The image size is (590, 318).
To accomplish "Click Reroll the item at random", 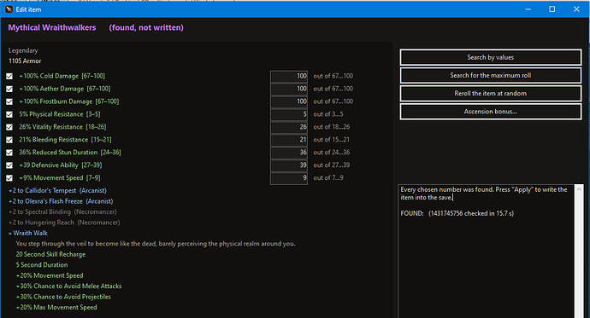I will [x=490, y=94].
